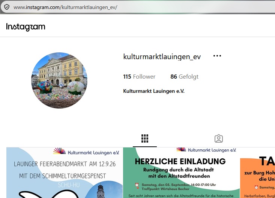This screenshot has width=275, height=198.
Task: Show the 86 Gefolgt accounts list
Action: pyautogui.click(x=185, y=77)
